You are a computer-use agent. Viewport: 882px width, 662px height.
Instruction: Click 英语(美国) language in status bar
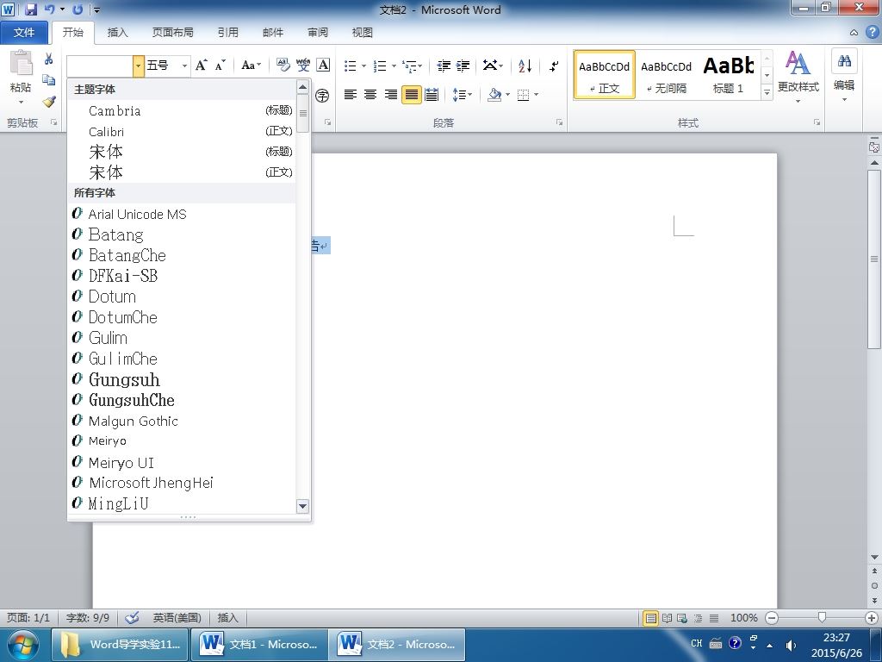(177, 618)
